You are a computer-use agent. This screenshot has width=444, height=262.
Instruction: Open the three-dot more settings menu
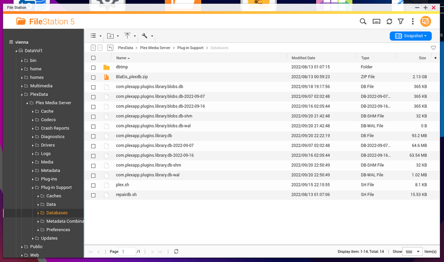[413, 22]
